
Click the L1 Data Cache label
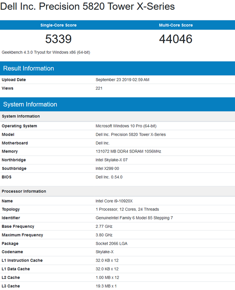(x=16, y=269)
